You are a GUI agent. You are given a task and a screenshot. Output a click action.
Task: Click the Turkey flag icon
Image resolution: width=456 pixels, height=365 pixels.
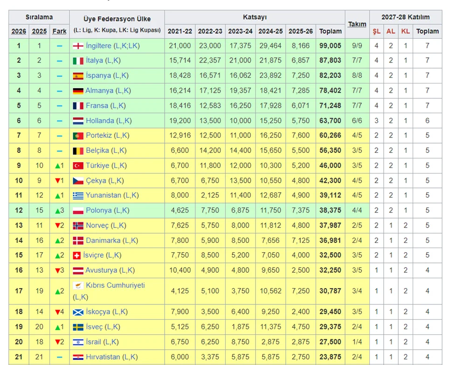(x=78, y=165)
